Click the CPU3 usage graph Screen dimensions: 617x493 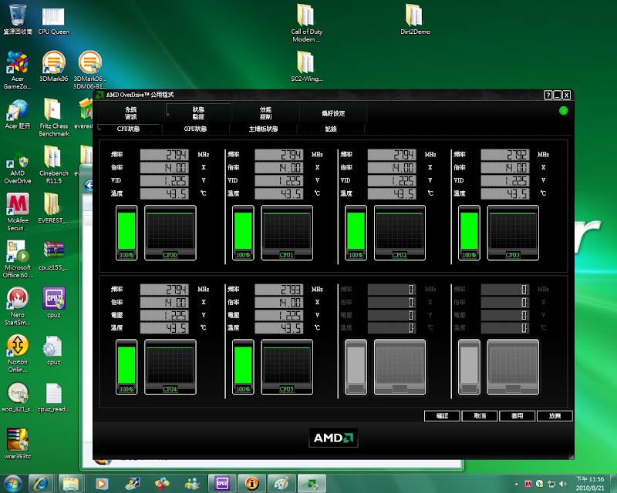(x=513, y=233)
